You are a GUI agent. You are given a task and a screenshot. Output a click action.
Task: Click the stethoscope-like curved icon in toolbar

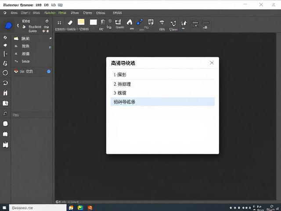click(x=173, y=23)
